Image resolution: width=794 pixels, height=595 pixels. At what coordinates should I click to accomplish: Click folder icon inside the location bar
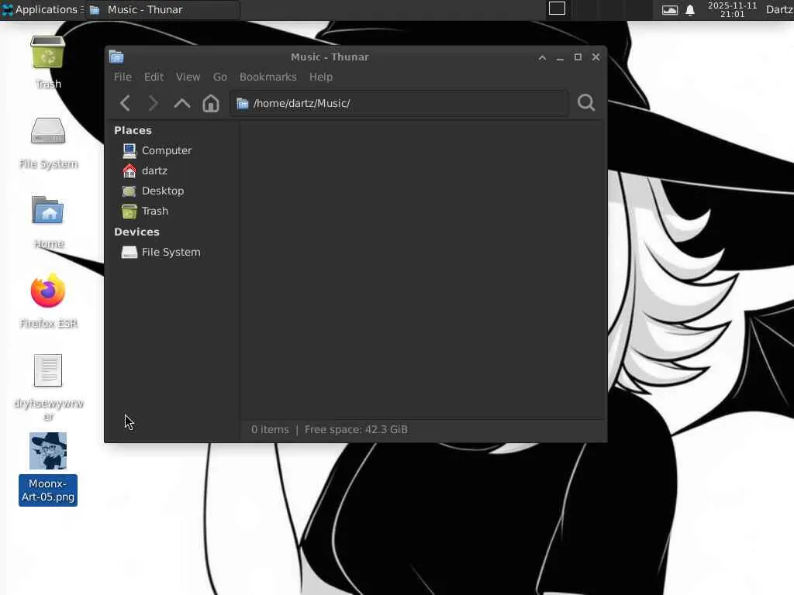(243, 103)
